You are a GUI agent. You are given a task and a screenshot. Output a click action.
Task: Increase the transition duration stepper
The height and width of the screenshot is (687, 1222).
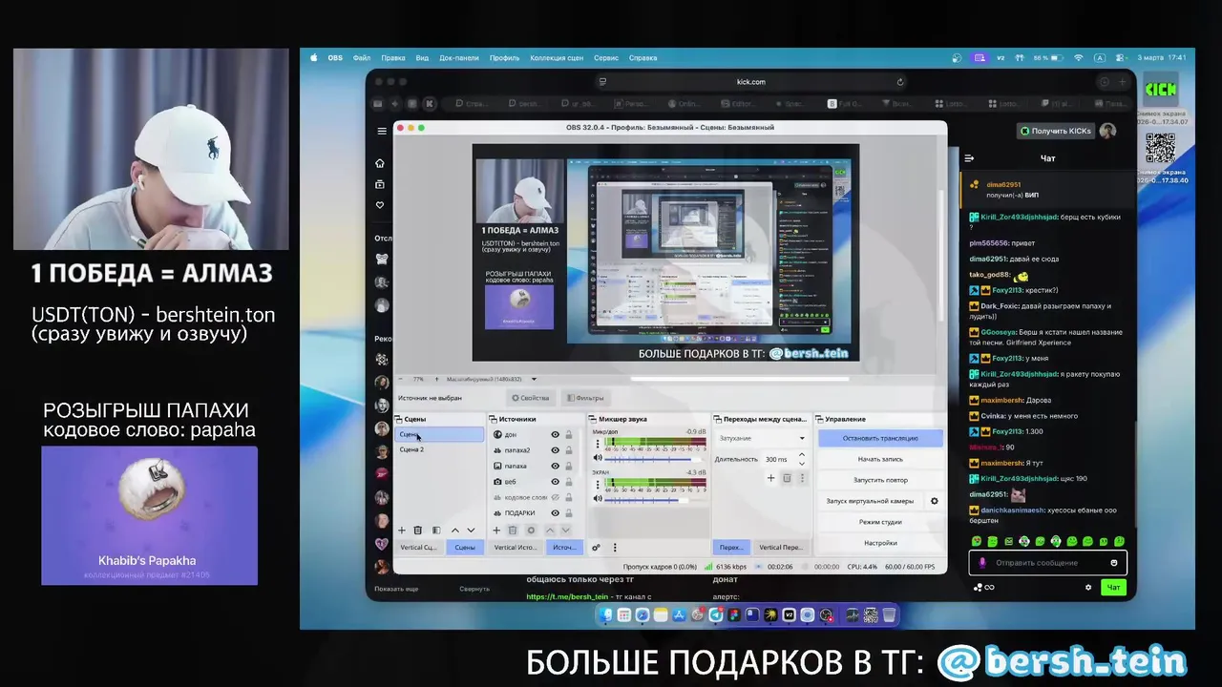tap(801, 455)
